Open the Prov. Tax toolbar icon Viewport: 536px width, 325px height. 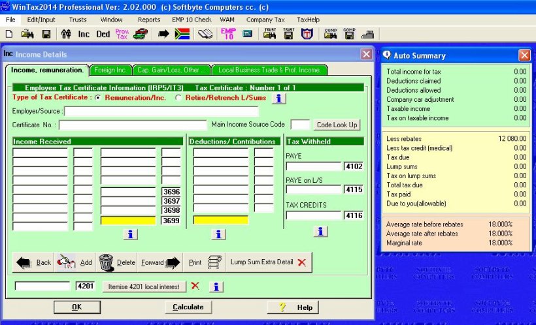point(122,34)
